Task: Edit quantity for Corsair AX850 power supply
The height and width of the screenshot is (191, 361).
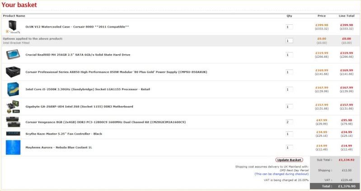Action: pyautogui.click(x=289, y=72)
